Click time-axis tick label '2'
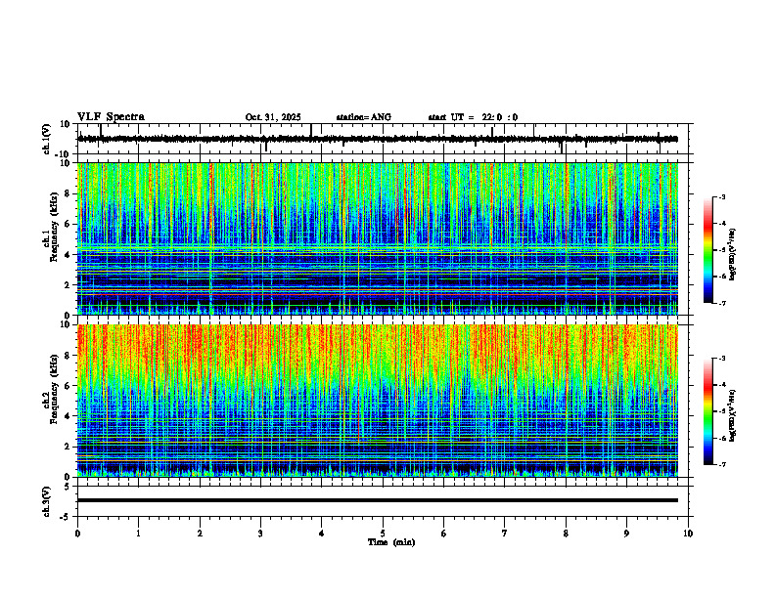Image resolution: width=775 pixels, height=598 pixels. tap(200, 534)
